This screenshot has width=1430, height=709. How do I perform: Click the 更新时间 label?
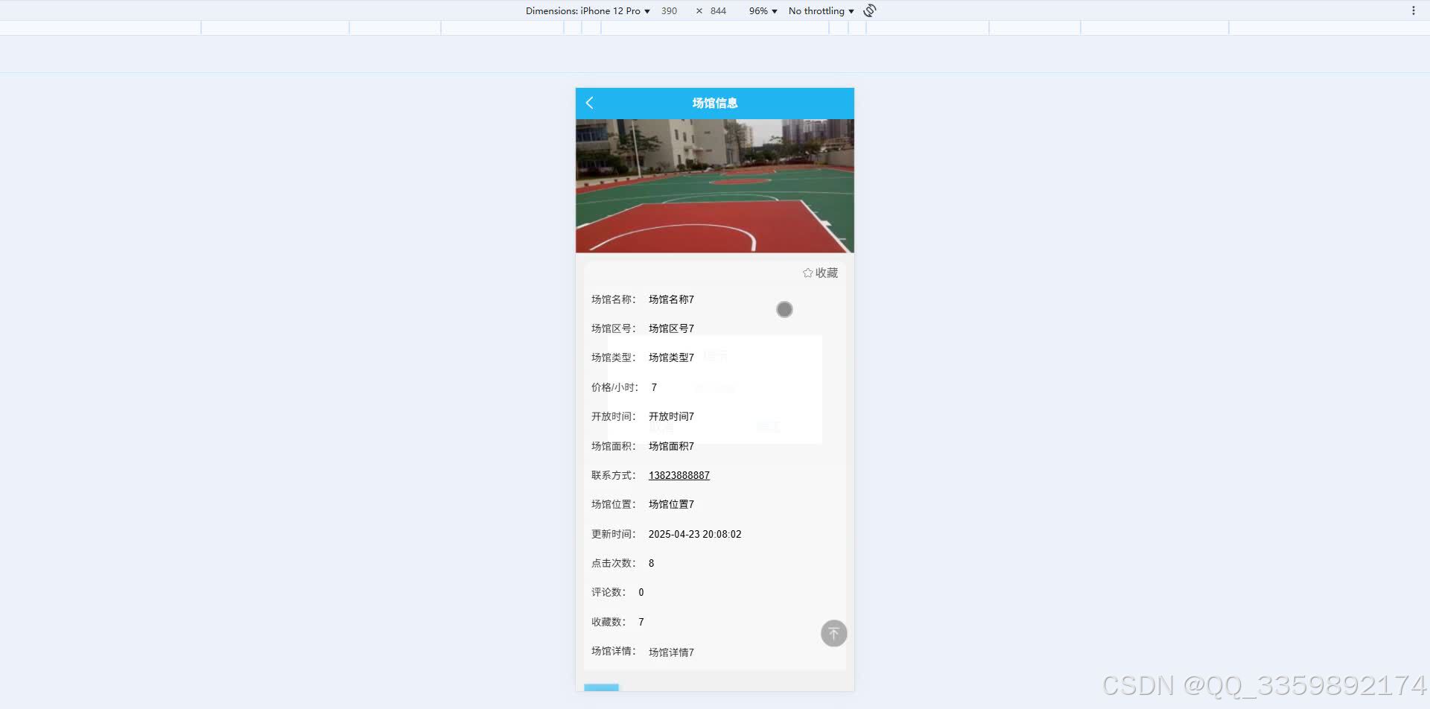614,534
